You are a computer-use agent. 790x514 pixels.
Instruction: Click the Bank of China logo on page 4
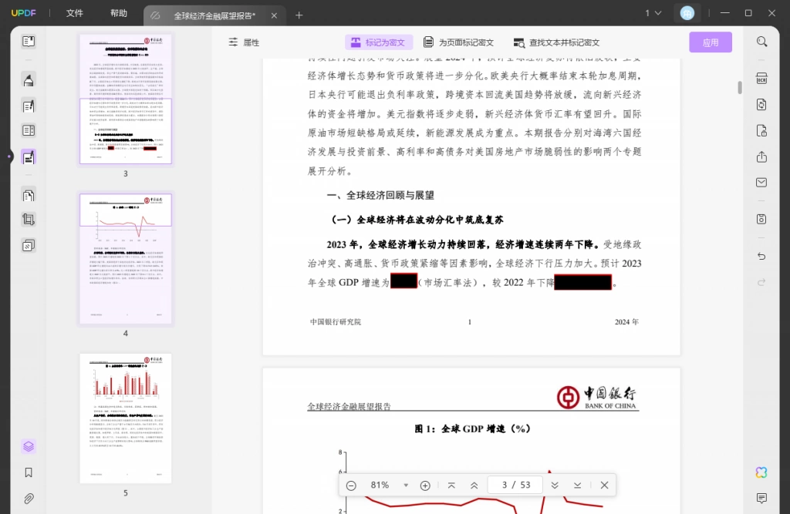click(596, 397)
